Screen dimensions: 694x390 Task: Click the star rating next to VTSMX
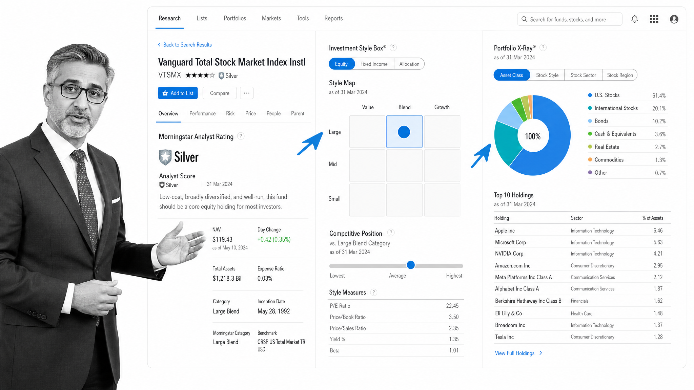[200, 75]
